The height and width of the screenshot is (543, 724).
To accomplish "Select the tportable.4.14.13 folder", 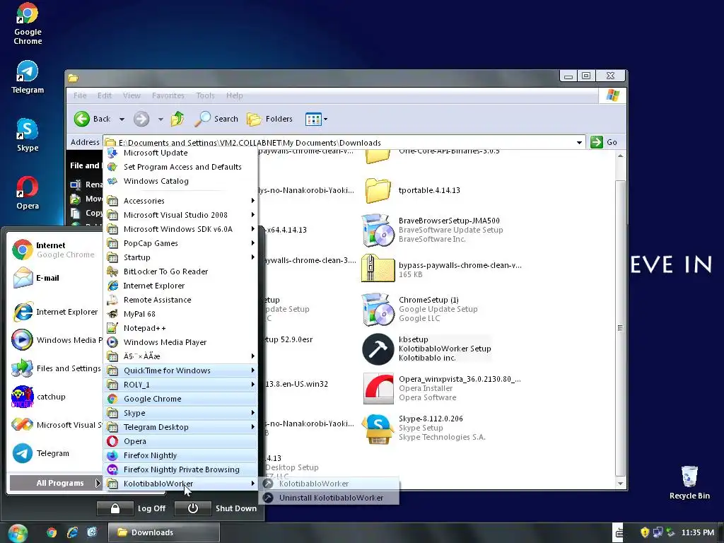I will point(378,190).
